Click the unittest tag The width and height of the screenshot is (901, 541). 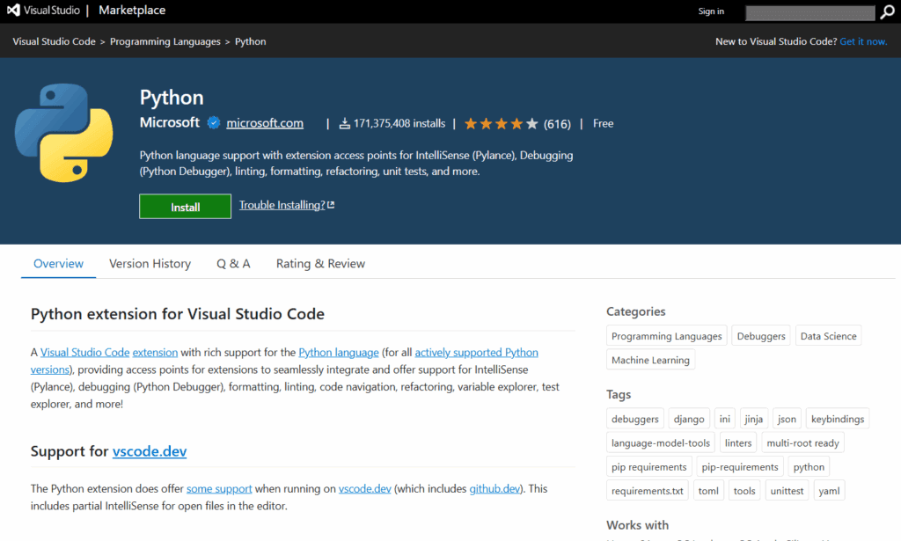[787, 491]
